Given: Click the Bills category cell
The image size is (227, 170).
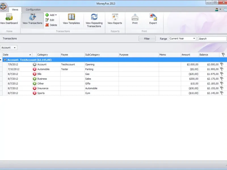Looking at the screenshot, I should pyautogui.click(x=49, y=74).
